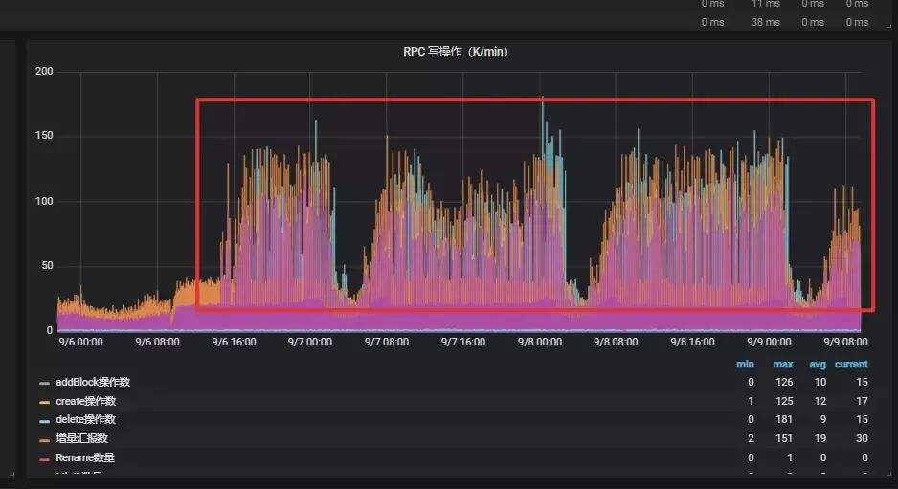Screen dimensions: 898x489
Task: Select max value 181 in delete操作数 row
Action: pos(784,419)
